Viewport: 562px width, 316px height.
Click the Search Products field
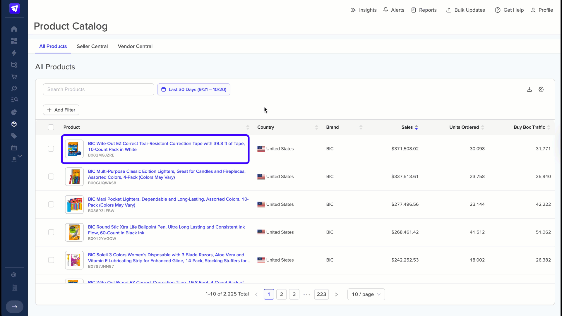[99, 90]
